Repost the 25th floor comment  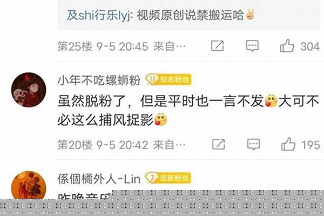[x=218, y=46]
